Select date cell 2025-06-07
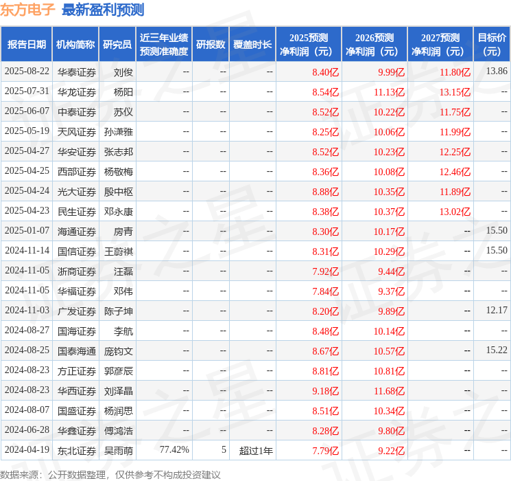Screen dimensions: 511x481 click(x=27, y=111)
